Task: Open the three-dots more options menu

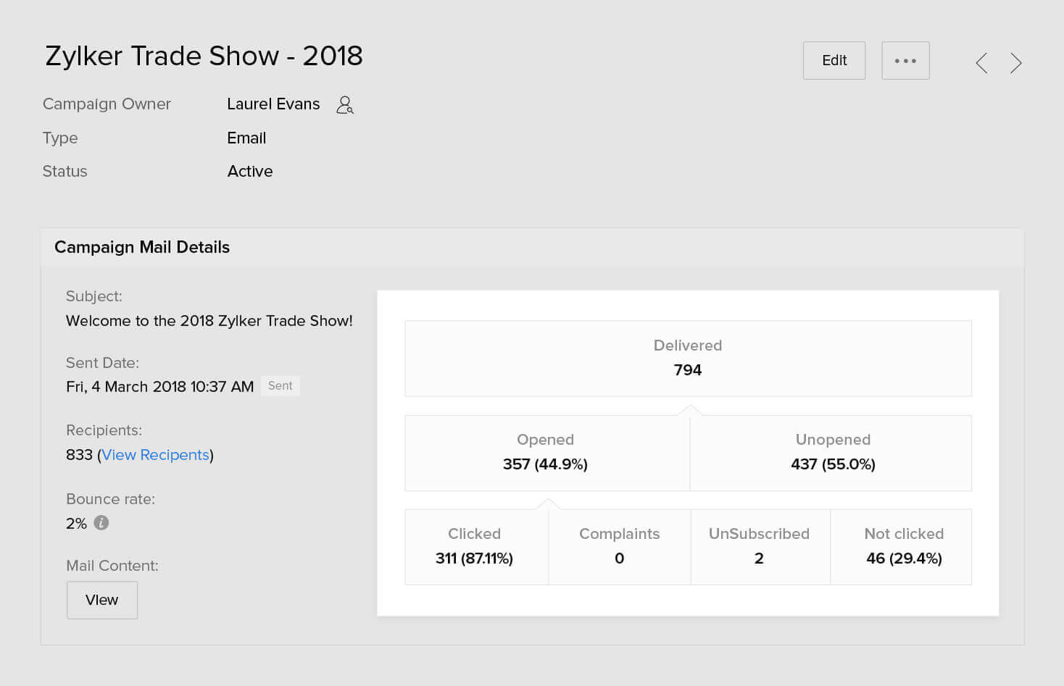Action: pos(905,61)
